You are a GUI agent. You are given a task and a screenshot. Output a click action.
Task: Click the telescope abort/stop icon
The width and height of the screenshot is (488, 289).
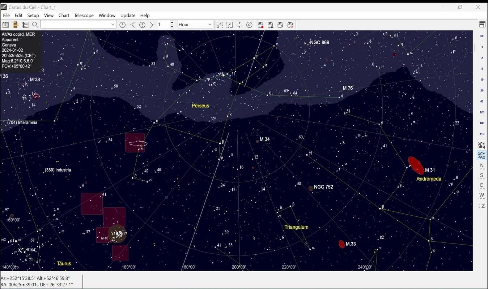290,25
